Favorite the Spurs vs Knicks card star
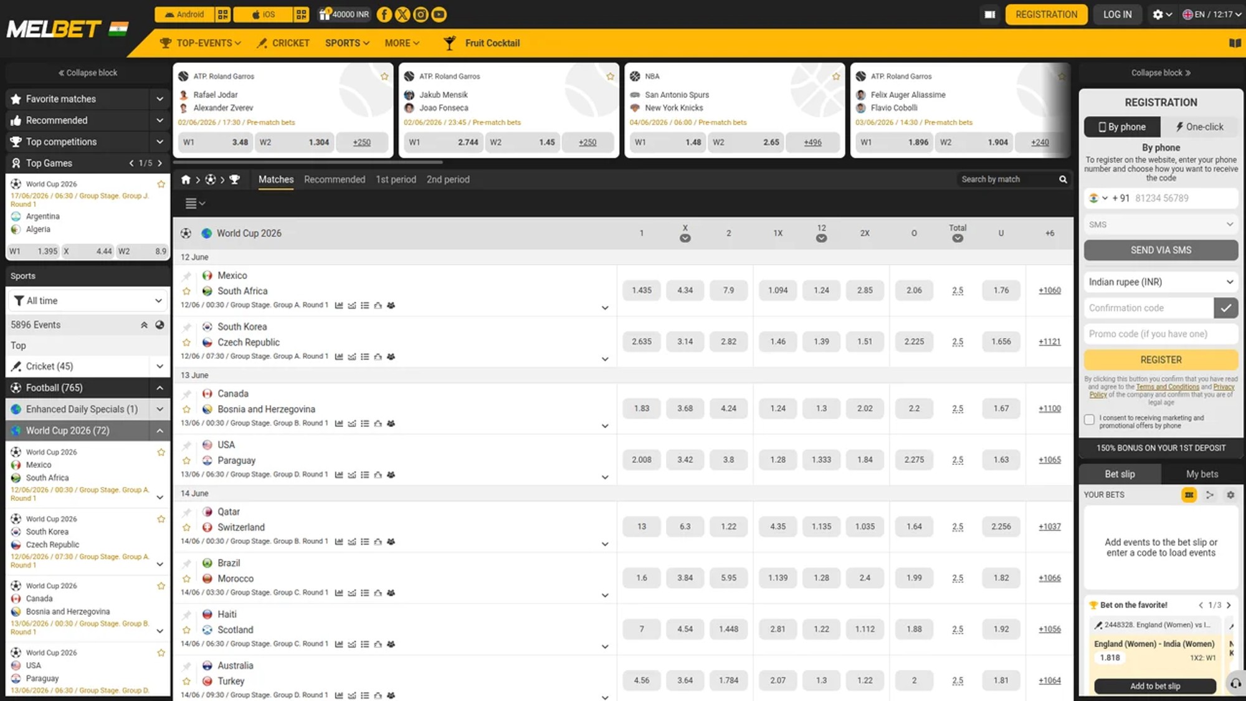 tap(836, 76)
